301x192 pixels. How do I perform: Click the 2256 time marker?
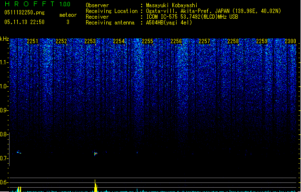176,41
